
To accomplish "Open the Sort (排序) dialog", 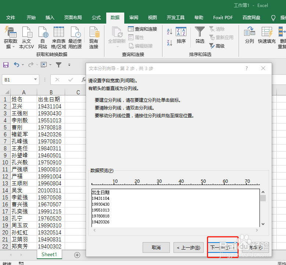I will [181, 35].
